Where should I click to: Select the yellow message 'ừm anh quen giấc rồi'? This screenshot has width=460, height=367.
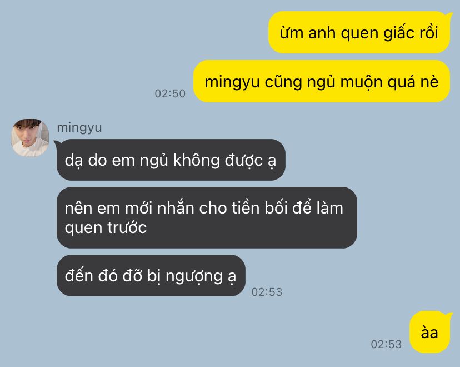[x=359, y=32]
